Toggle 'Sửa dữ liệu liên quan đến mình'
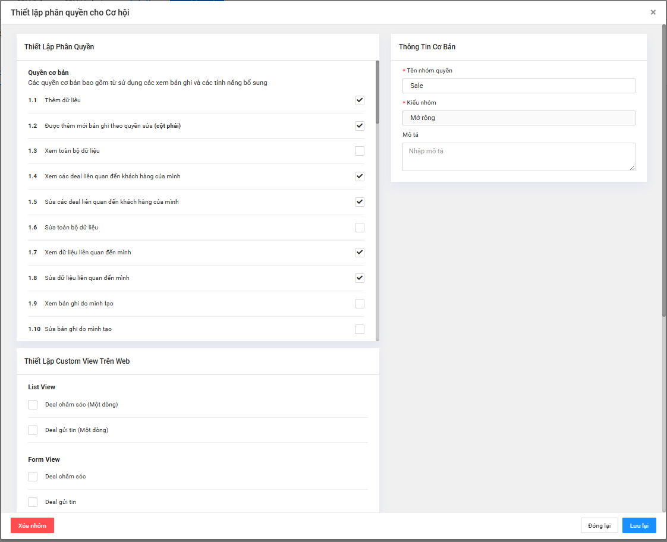667x542 pixels. [360, 278]
